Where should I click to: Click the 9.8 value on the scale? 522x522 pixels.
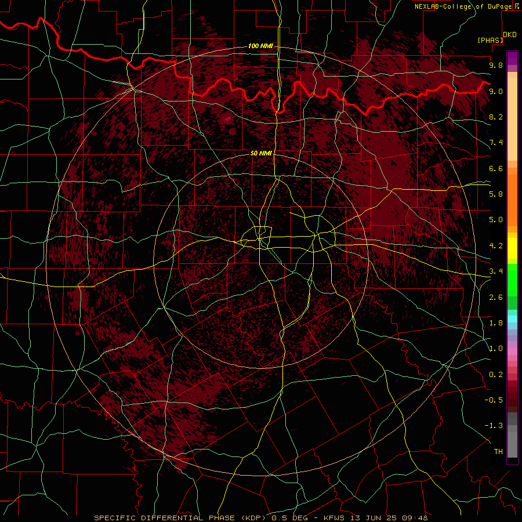point(496,65)
